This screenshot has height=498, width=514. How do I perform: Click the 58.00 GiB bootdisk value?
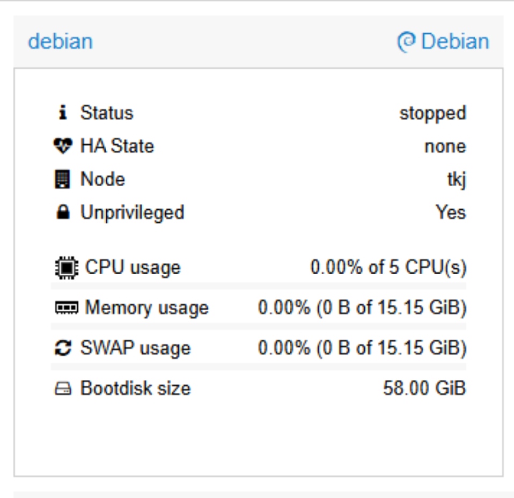[424, 389]
